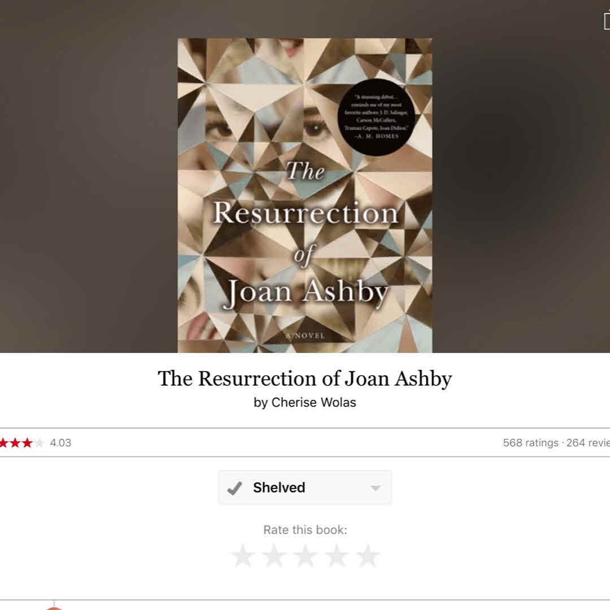Click the gray checkmark on the Shelved button

234,488
